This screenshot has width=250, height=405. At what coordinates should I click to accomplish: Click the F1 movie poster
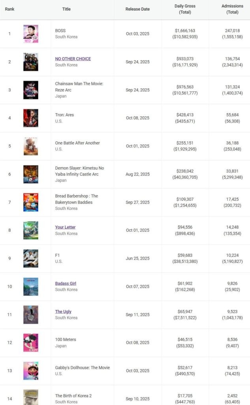pos(31,259)
